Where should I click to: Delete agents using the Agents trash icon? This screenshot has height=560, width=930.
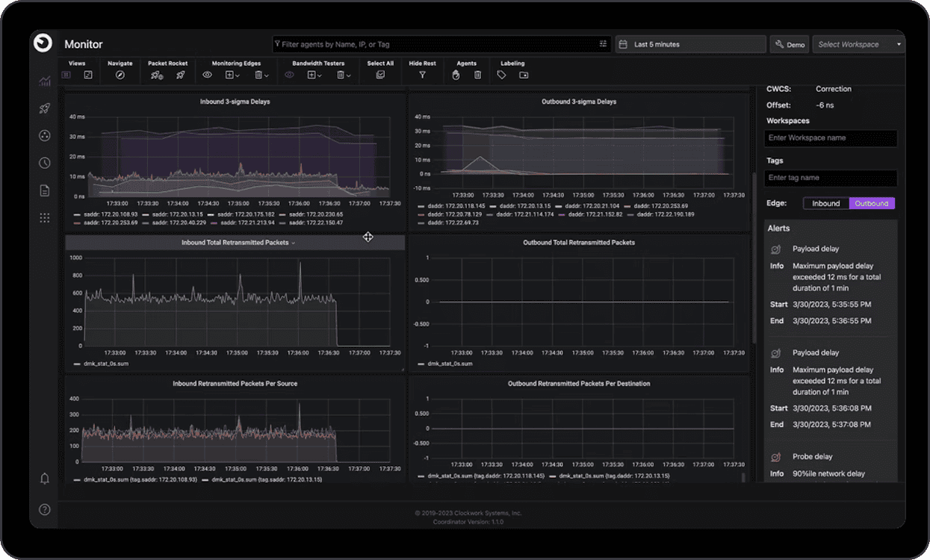[x=477, y=75]
